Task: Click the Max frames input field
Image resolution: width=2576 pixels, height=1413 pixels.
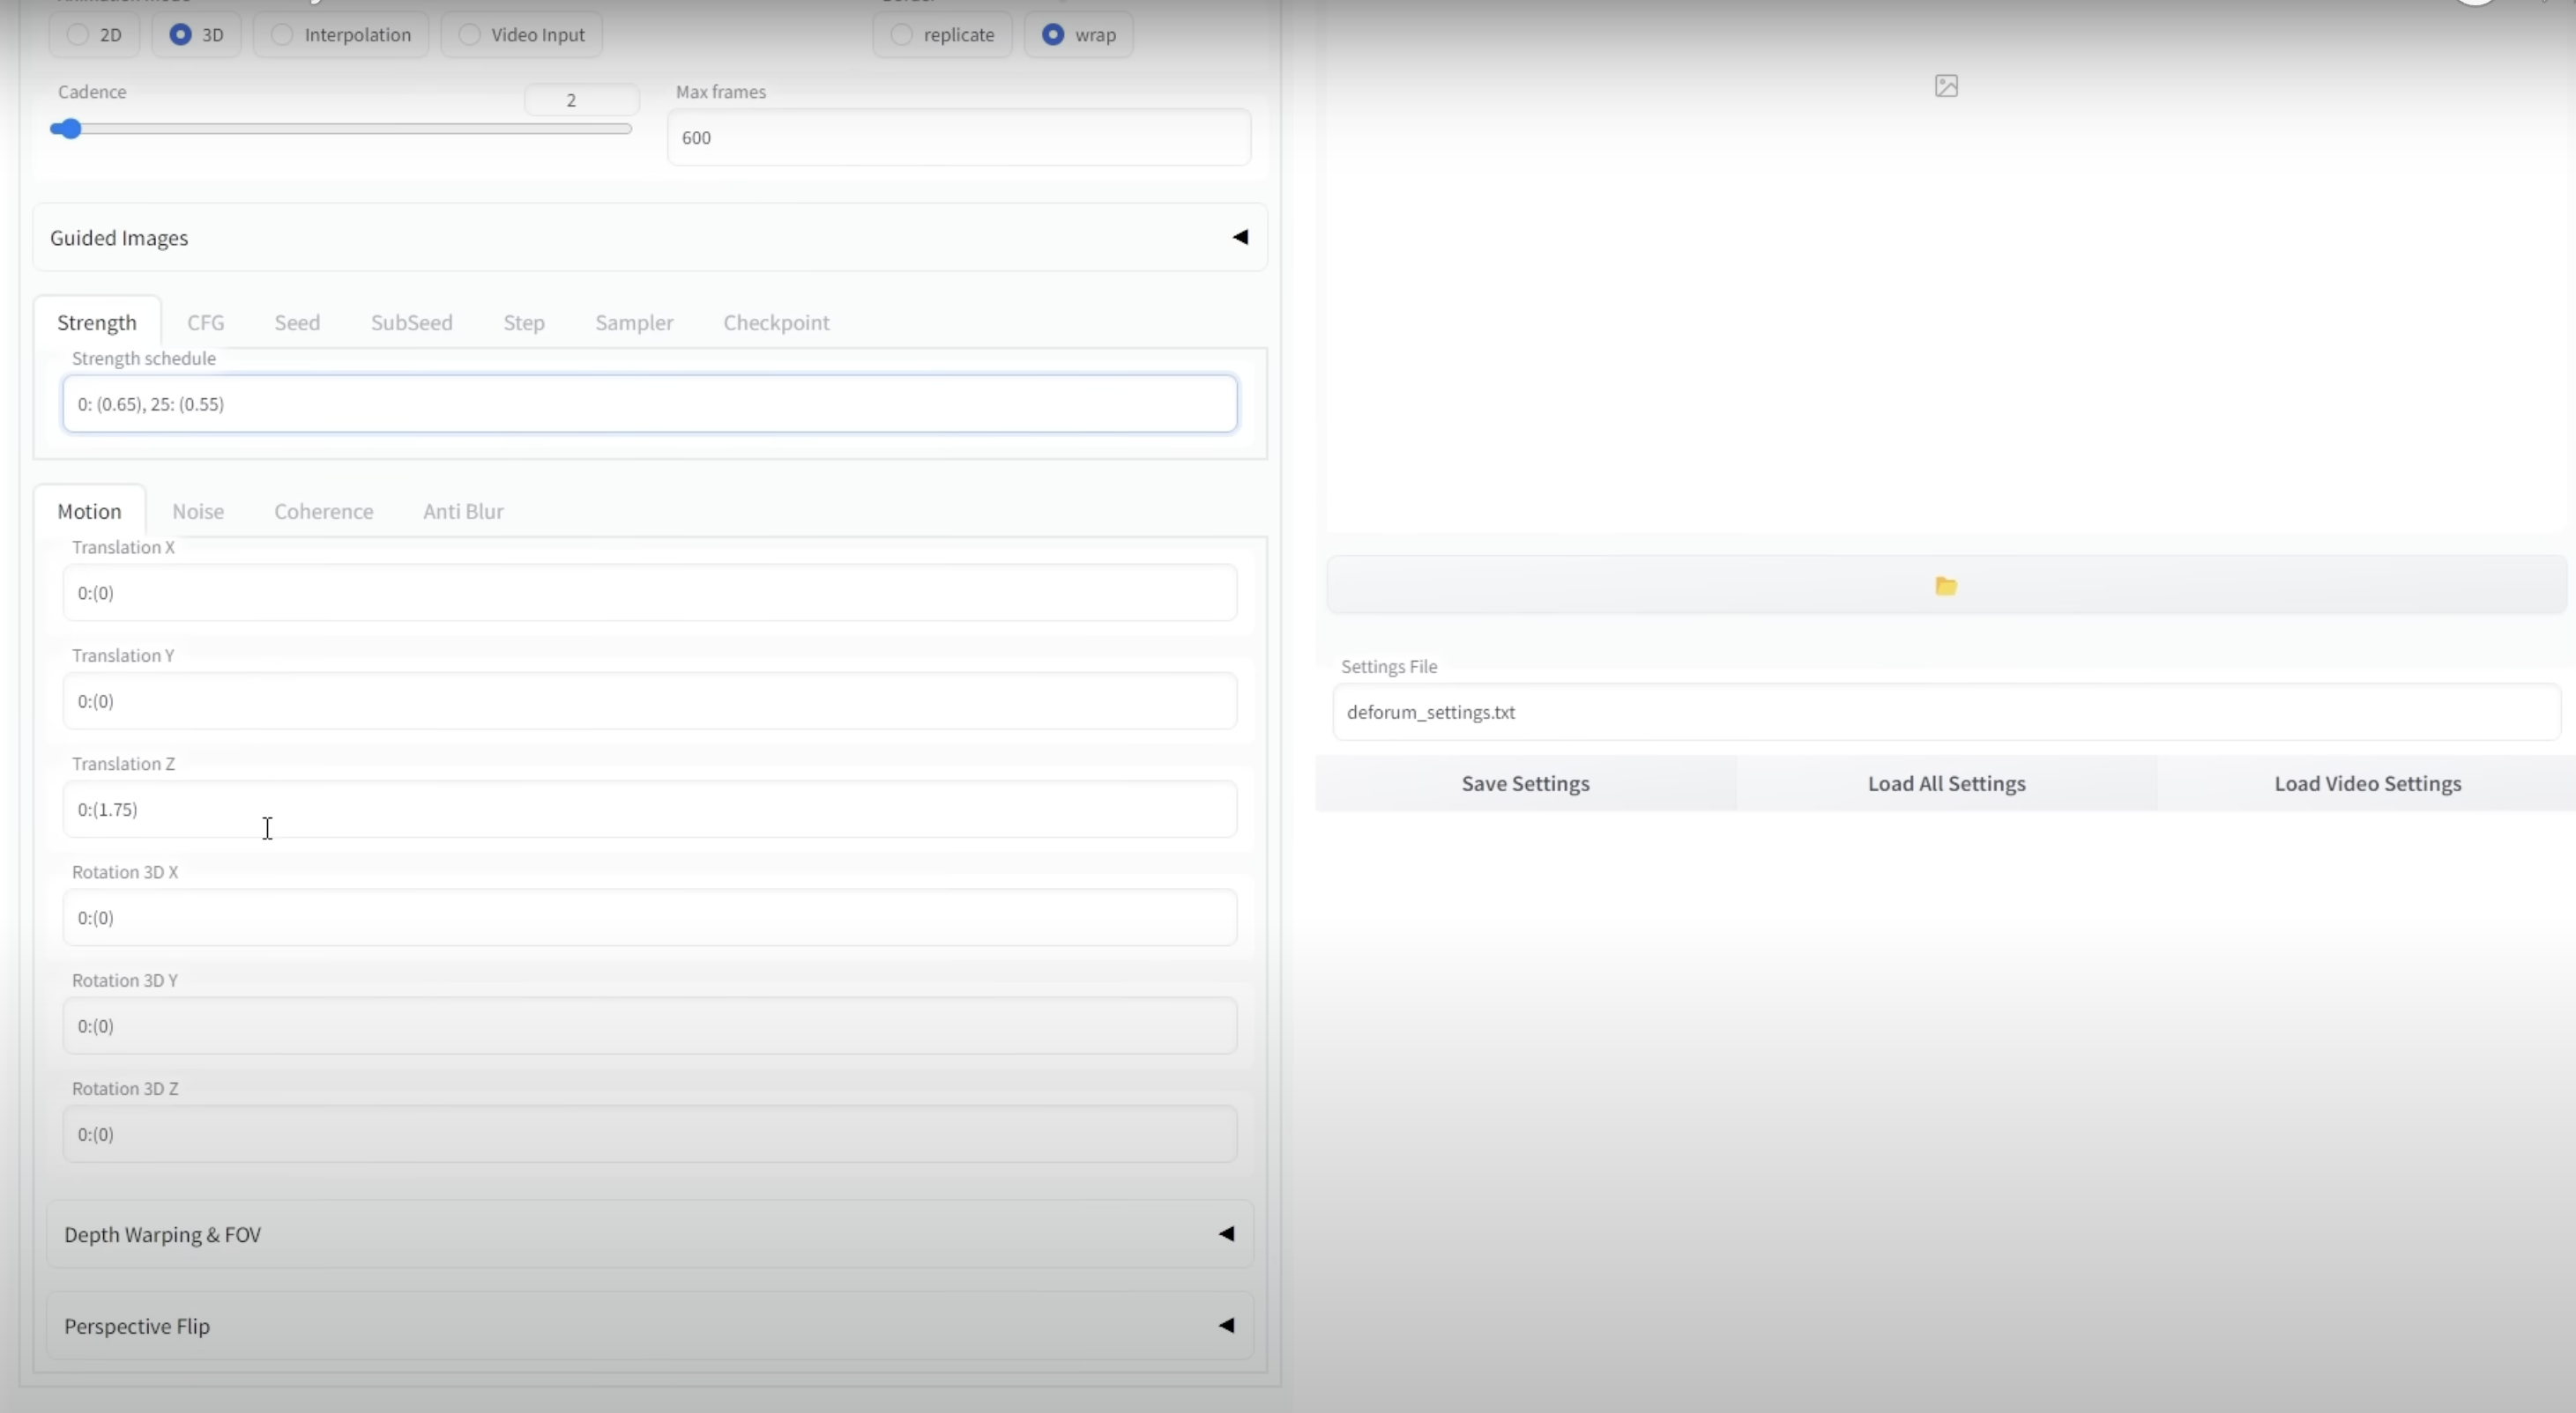Action: 958,138
